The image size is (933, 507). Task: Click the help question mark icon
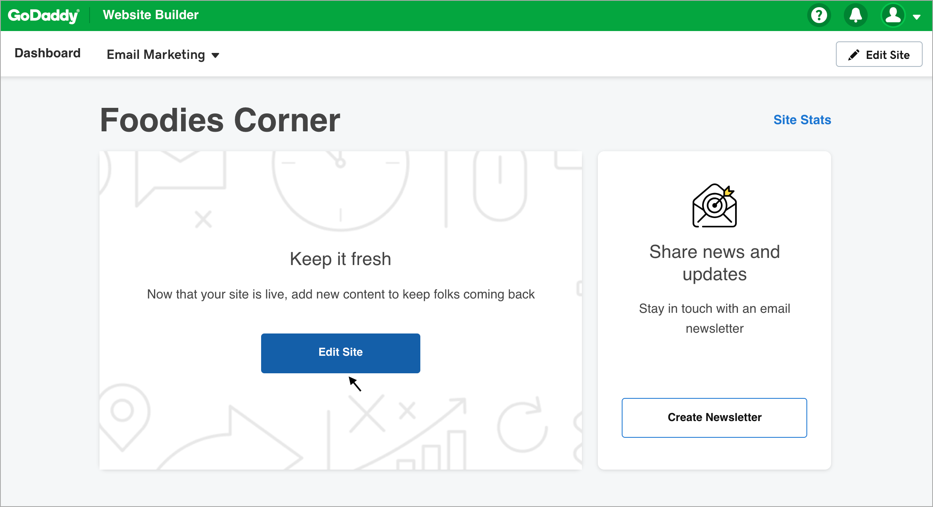tap(818, 16)
